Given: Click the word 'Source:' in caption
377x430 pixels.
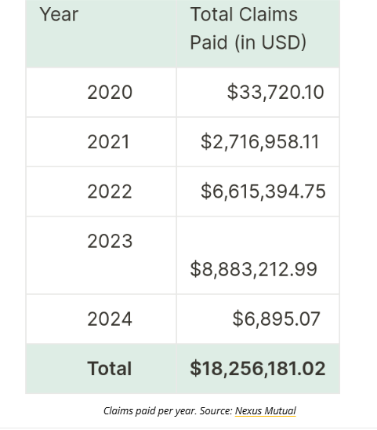Looking at the screenshot, I should click(x=216, y=411).
